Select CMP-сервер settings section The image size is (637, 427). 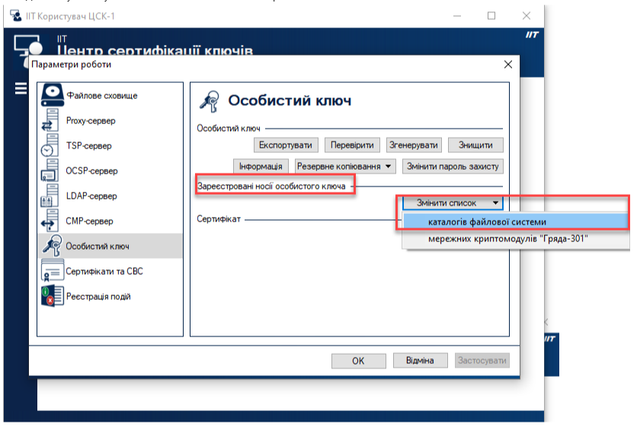[x=110, y=221]
